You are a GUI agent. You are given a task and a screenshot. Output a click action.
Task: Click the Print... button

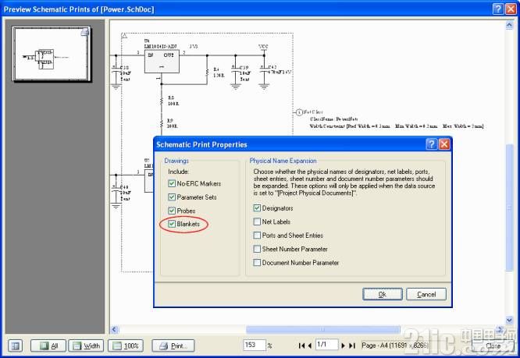(173, 346)
